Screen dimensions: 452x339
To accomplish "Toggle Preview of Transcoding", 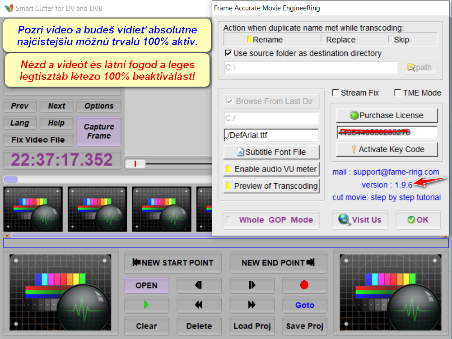I will tap(271, 186).
